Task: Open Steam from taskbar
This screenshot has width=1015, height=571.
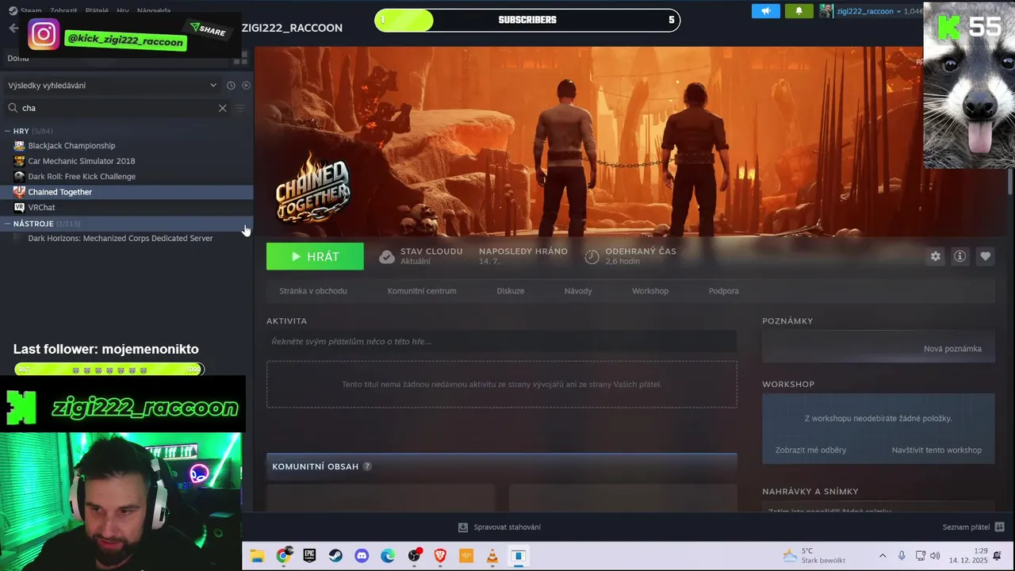Action: point(335,556)
